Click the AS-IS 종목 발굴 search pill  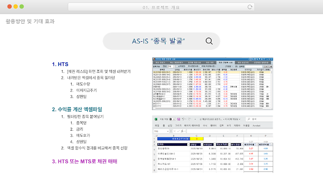click(x=161, y=41)
